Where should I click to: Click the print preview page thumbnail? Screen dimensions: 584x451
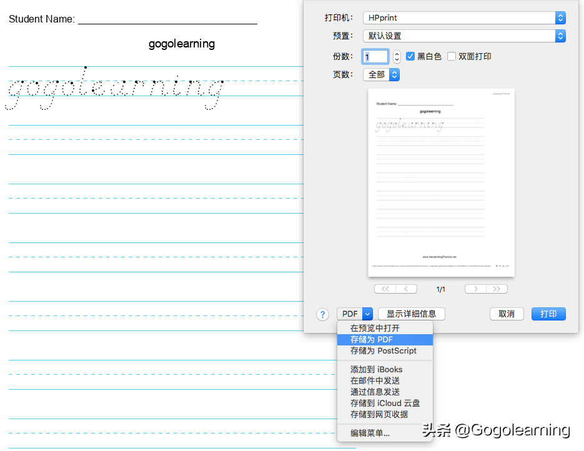(x=441, y=182)
